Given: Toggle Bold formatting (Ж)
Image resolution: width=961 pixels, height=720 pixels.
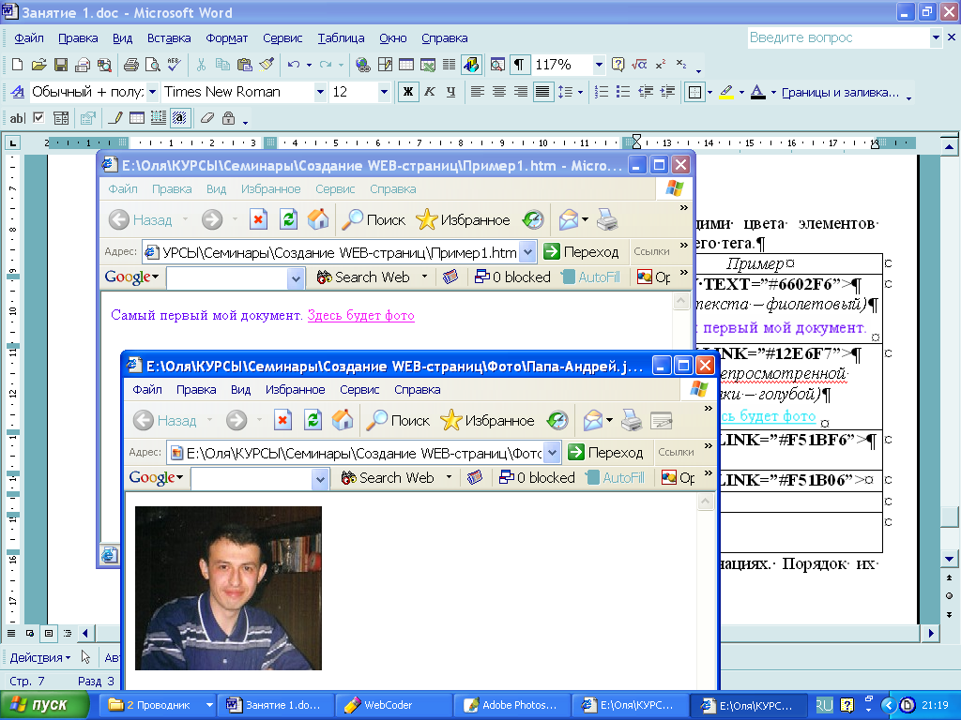Looking at the screenshot, I should (x=407, y=92).
